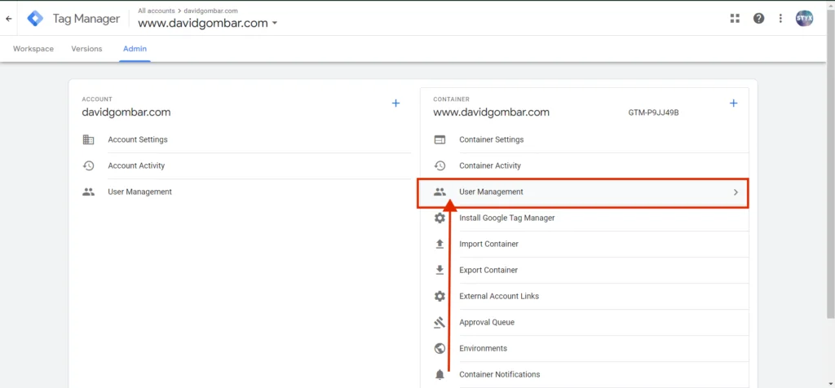The width and height of the screenshot is (835, 388).
Task: Switch to the Versions tab
Action: pyautogui.click(x=86, y=48)
